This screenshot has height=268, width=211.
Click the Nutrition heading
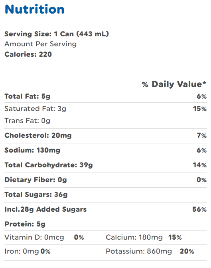[x=34, y=9]
